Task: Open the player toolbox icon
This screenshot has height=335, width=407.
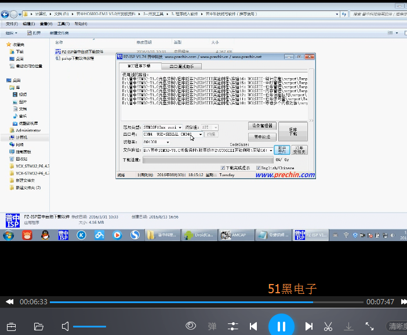Action: pos(11,326)
